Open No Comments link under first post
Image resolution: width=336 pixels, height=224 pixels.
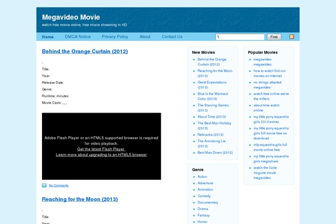click(x=59, y=185)
